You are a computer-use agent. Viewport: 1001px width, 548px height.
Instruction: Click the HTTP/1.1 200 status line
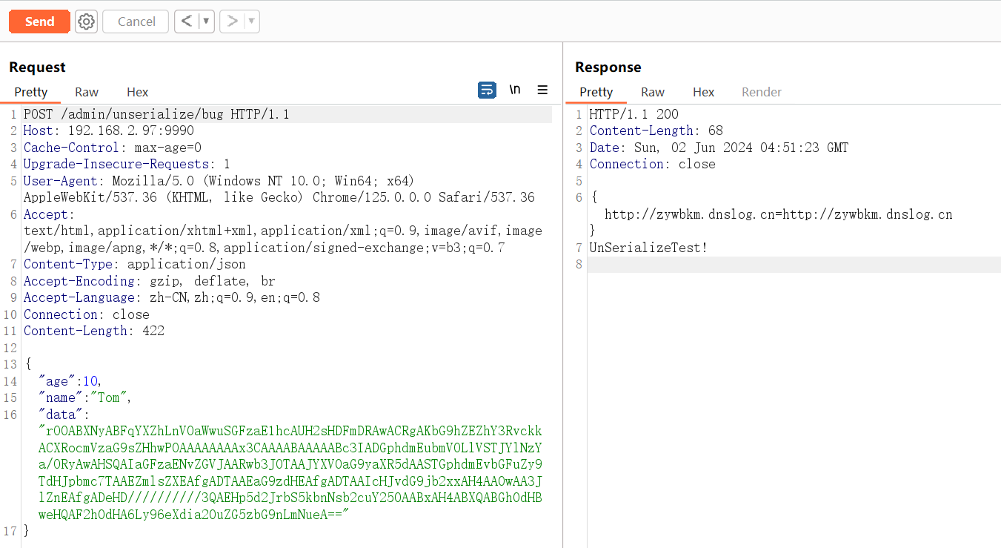tap(633, 114)
